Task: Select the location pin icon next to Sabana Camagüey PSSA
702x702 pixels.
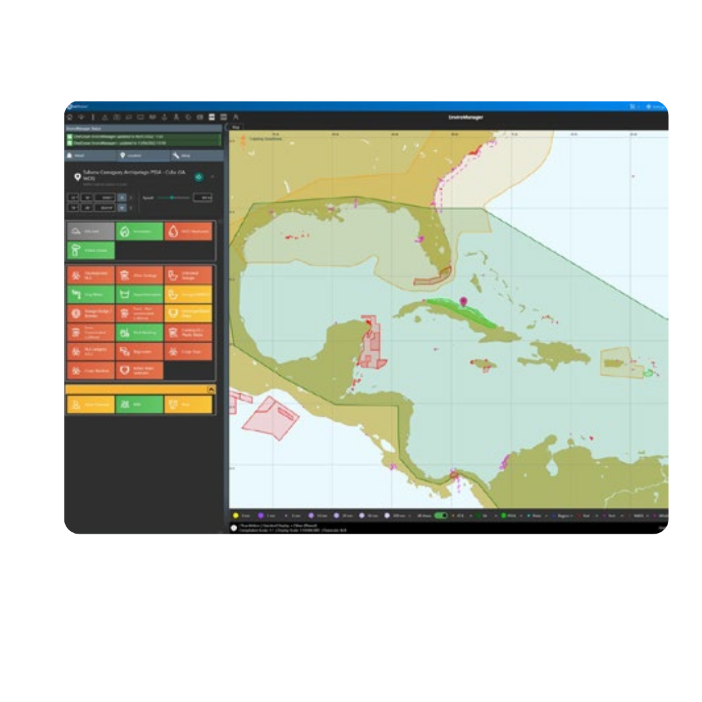Action: (77, 177)
